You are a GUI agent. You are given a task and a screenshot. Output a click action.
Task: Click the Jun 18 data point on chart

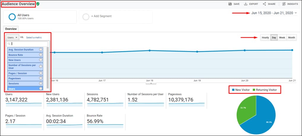tap(150, 50)
